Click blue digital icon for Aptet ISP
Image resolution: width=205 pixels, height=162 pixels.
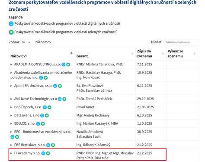point(55,86)
